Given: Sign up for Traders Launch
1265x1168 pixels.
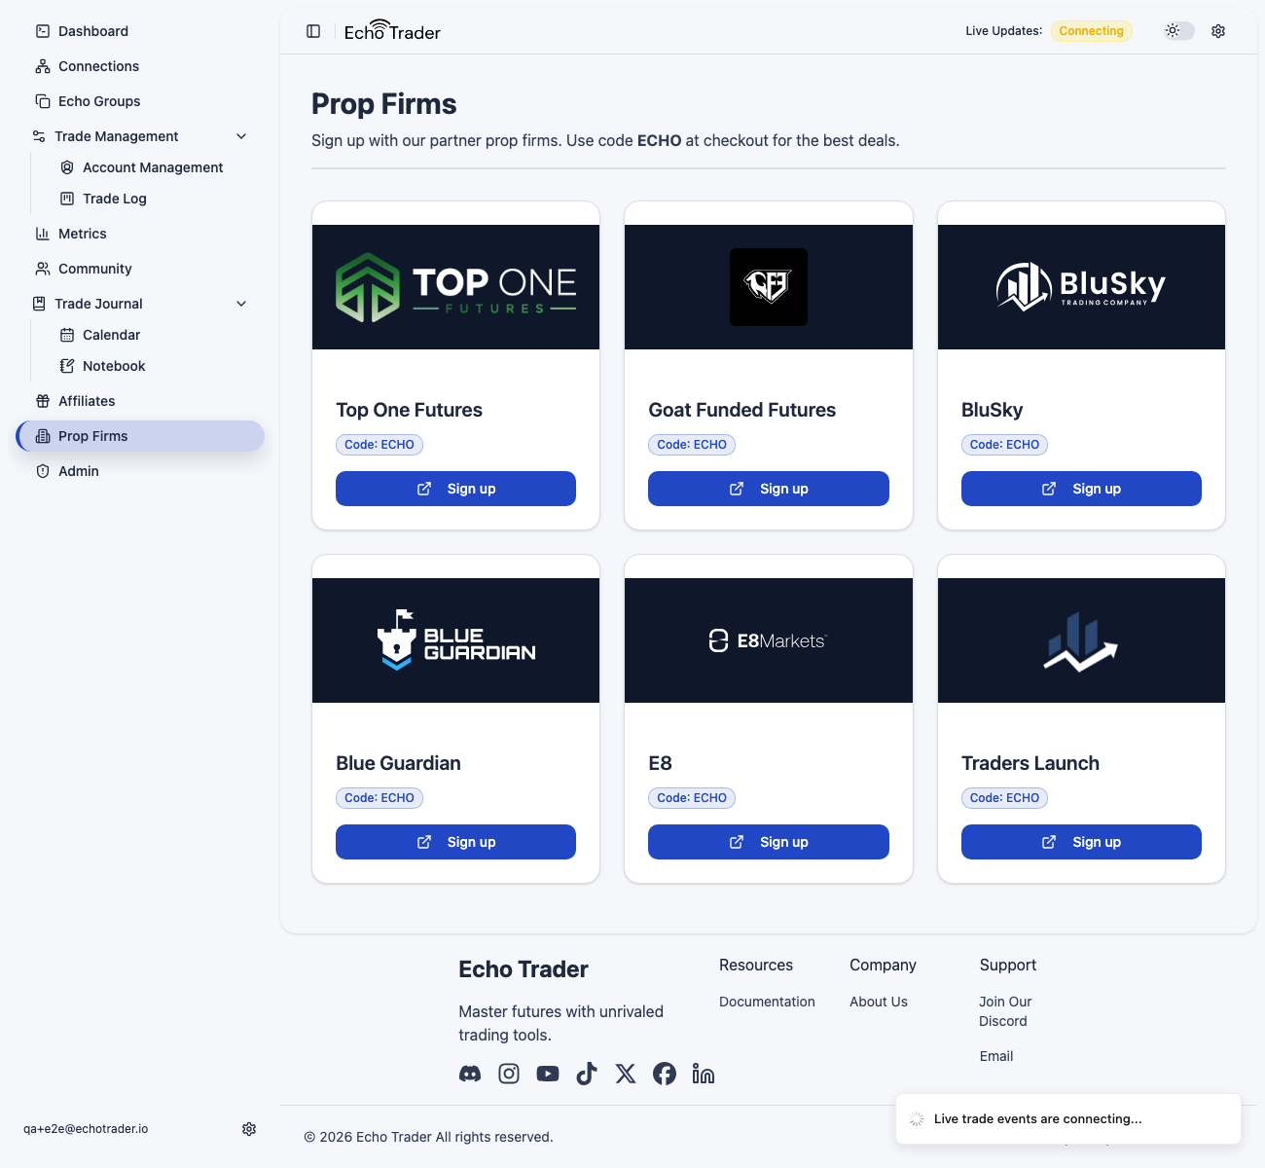Looking at the screenshot, I should click(1081, 842).
